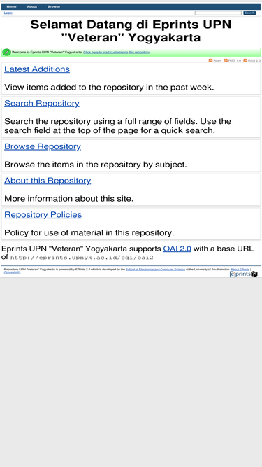Follow the start customising this repository link
The height and width of the screenshot is (467, 262).
click(117, 52)
